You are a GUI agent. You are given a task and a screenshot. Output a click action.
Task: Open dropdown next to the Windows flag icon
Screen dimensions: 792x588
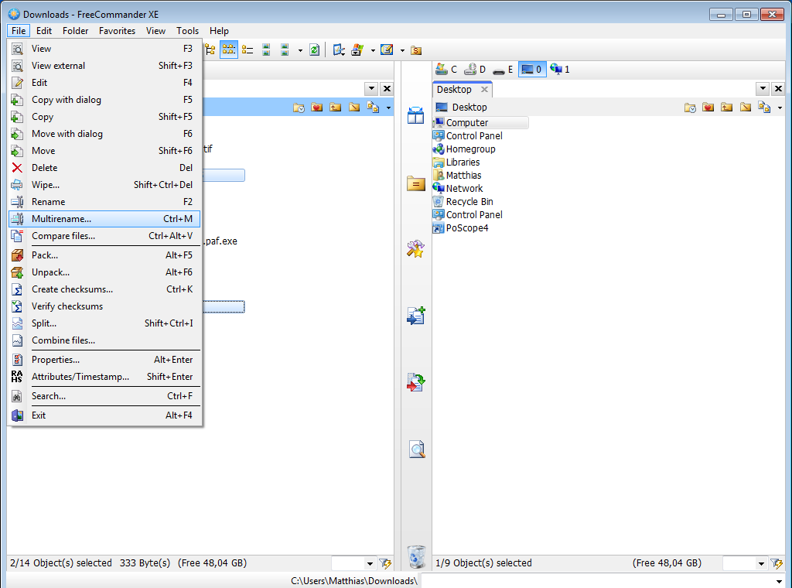click(373, 50)
